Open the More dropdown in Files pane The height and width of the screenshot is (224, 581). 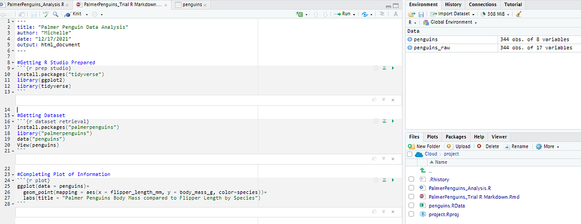(x=548, y=147)
